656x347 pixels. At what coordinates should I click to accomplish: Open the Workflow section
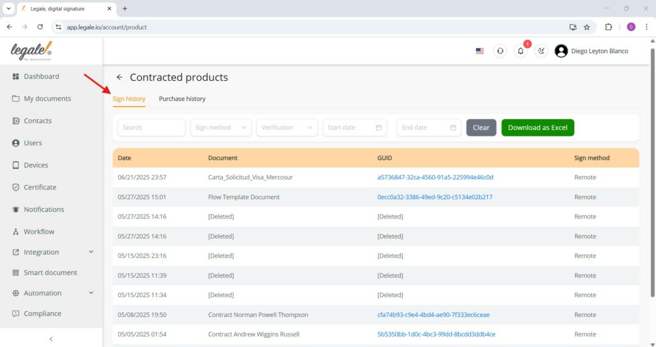(x=33, y=232)
